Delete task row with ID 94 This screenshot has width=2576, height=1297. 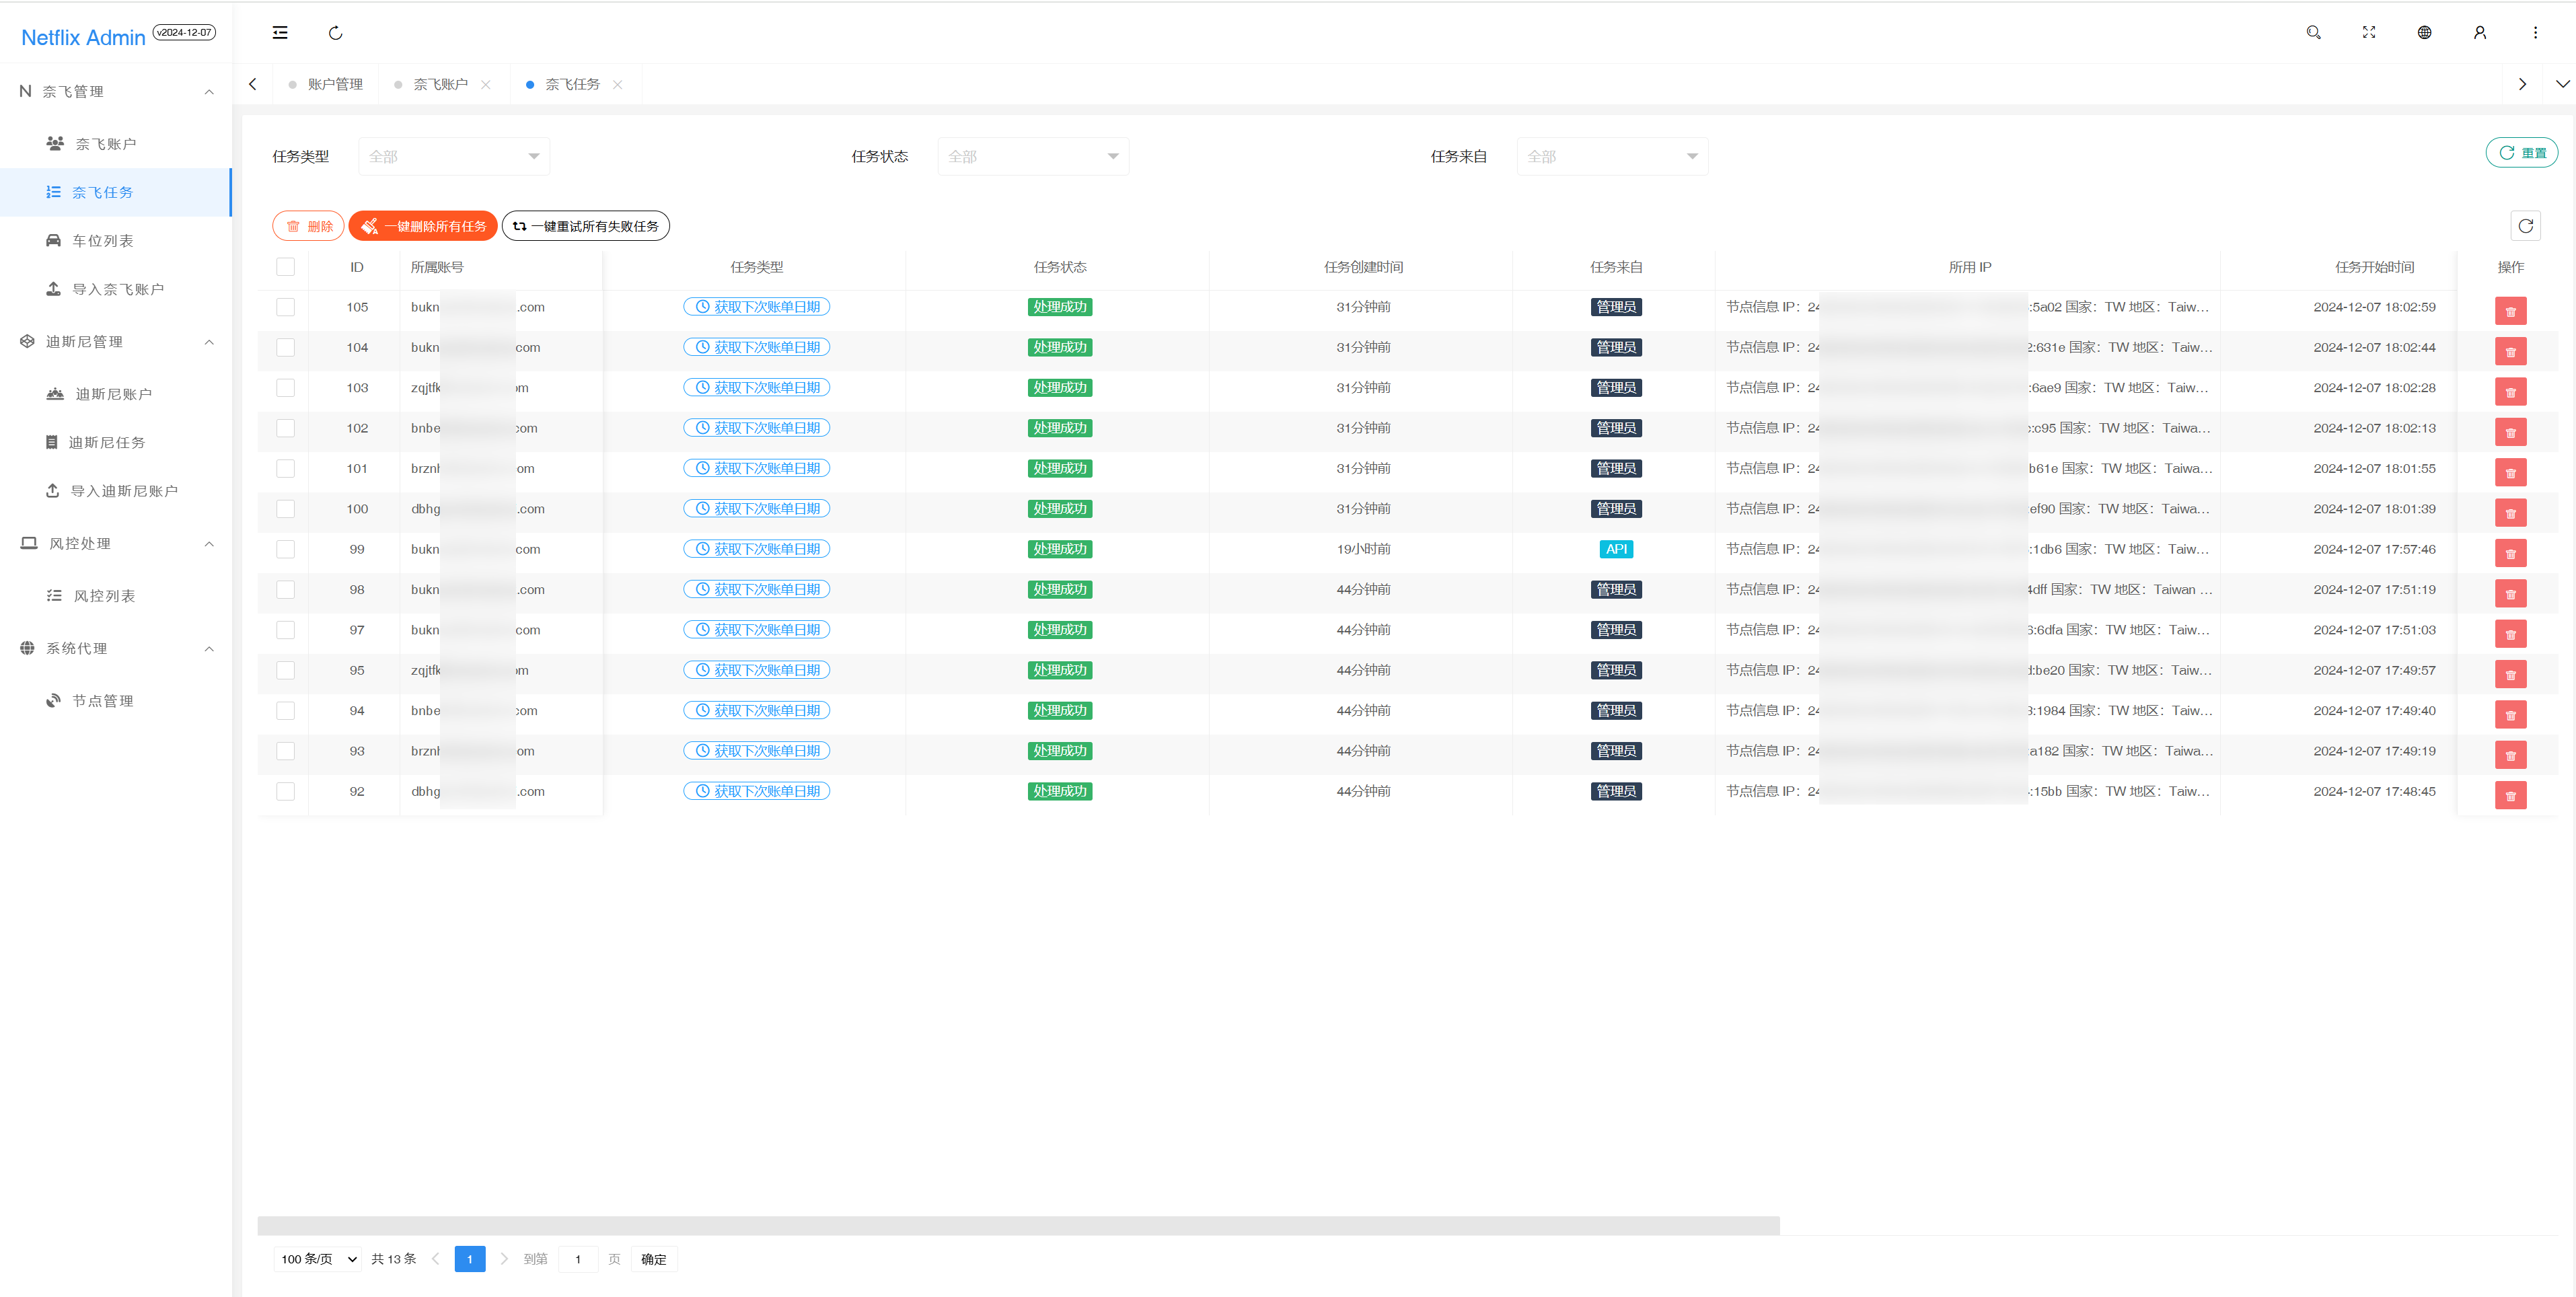[2510, 714]
